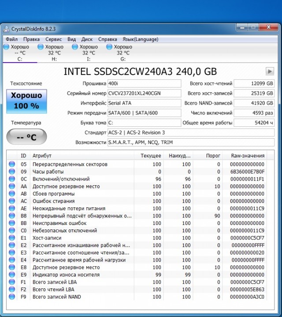Click the status orb for attribute F2

tap(12, 289)
